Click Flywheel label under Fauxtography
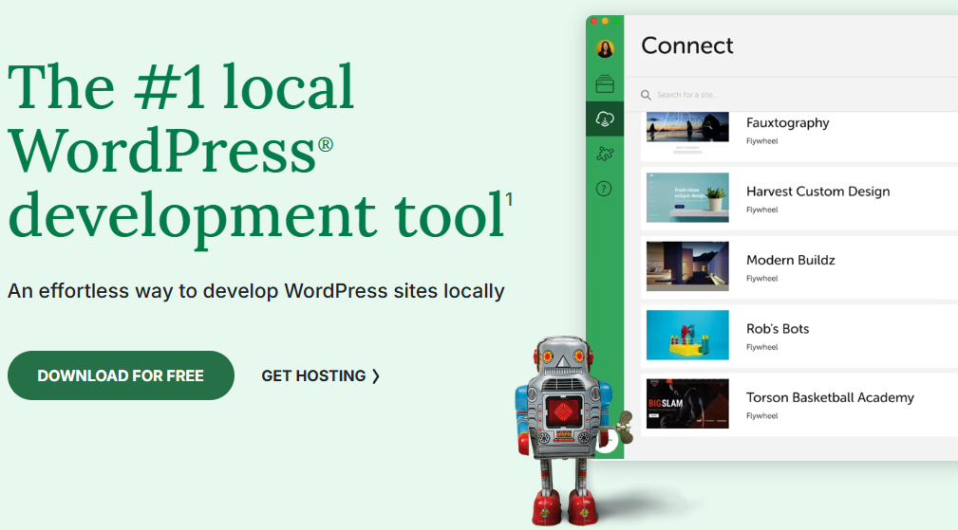958x530 pixels. tap(761, 141)
